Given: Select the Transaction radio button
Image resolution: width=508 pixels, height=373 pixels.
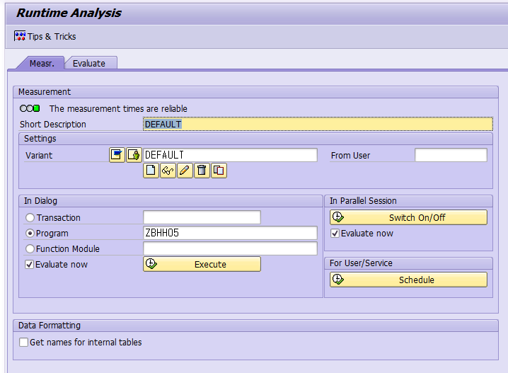Looking at the screenshot, I should tap(30, 217).
